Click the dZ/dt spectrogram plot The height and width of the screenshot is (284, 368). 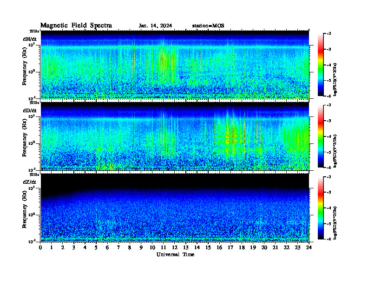pyautogui.click(x=175, y=207)
